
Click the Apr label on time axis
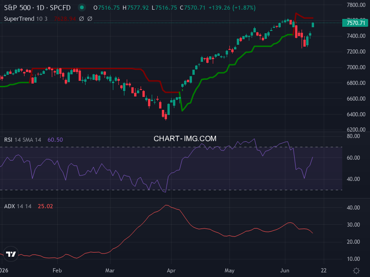click(171, 271)
